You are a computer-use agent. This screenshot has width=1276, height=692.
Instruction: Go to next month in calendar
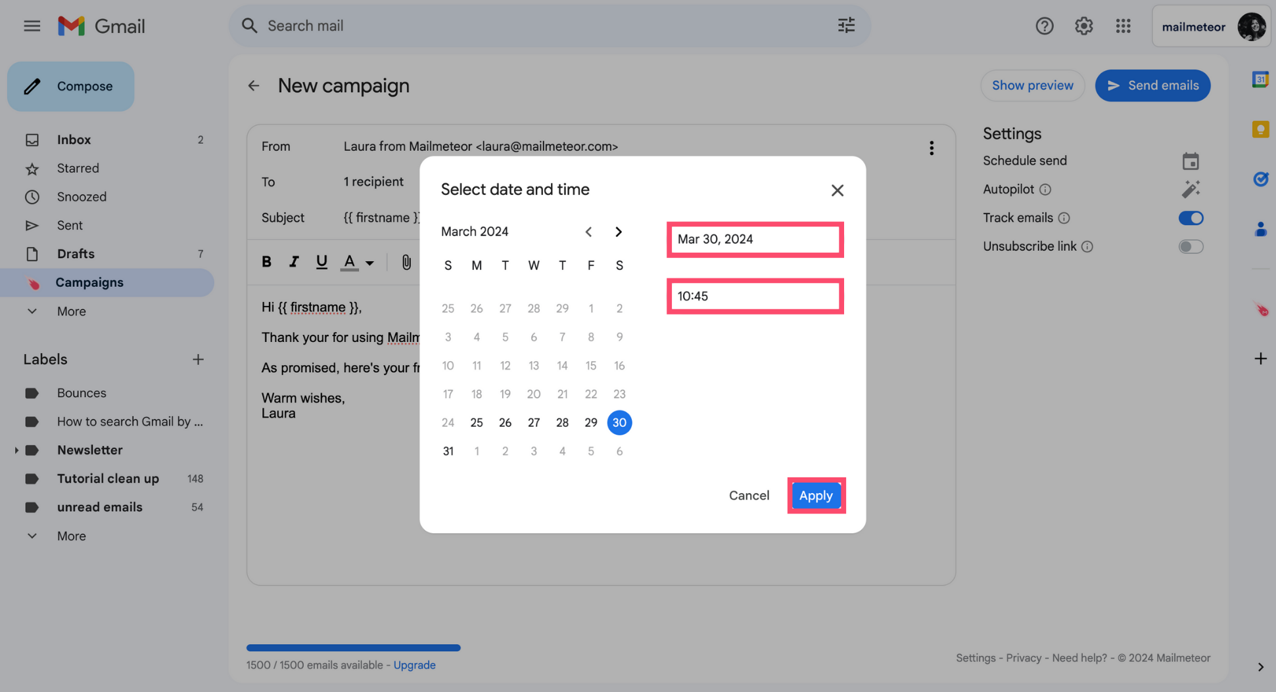(x=618, y=232)
